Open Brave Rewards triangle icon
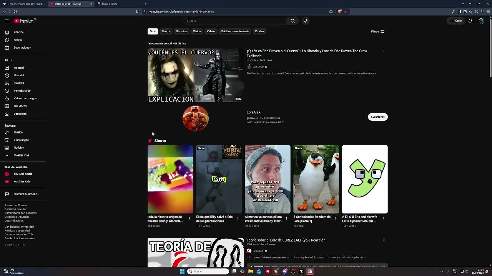The width and height of the screenshot is (492, 276). pyautogui.click(x=346, y=11)
